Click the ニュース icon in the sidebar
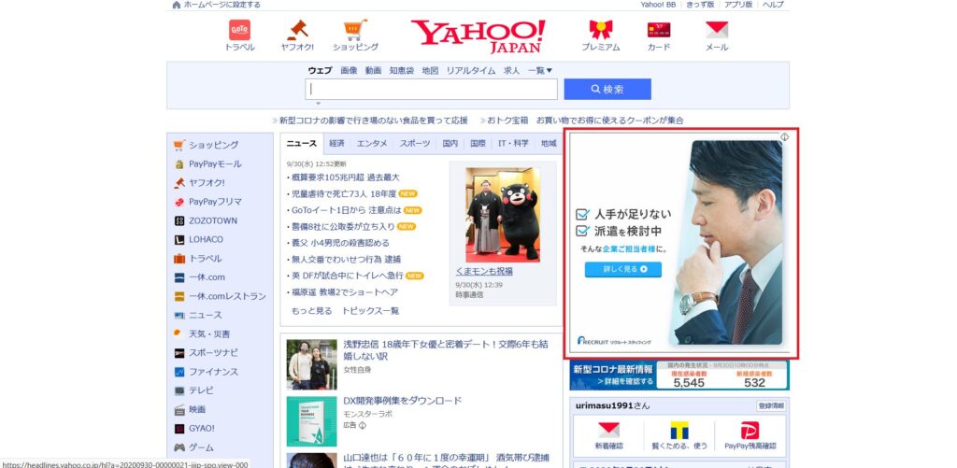This screenshot has width=957, height=468. point(179,316)
